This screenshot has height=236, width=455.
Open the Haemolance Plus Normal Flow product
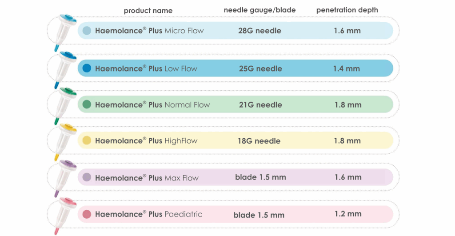click(152, 105)
